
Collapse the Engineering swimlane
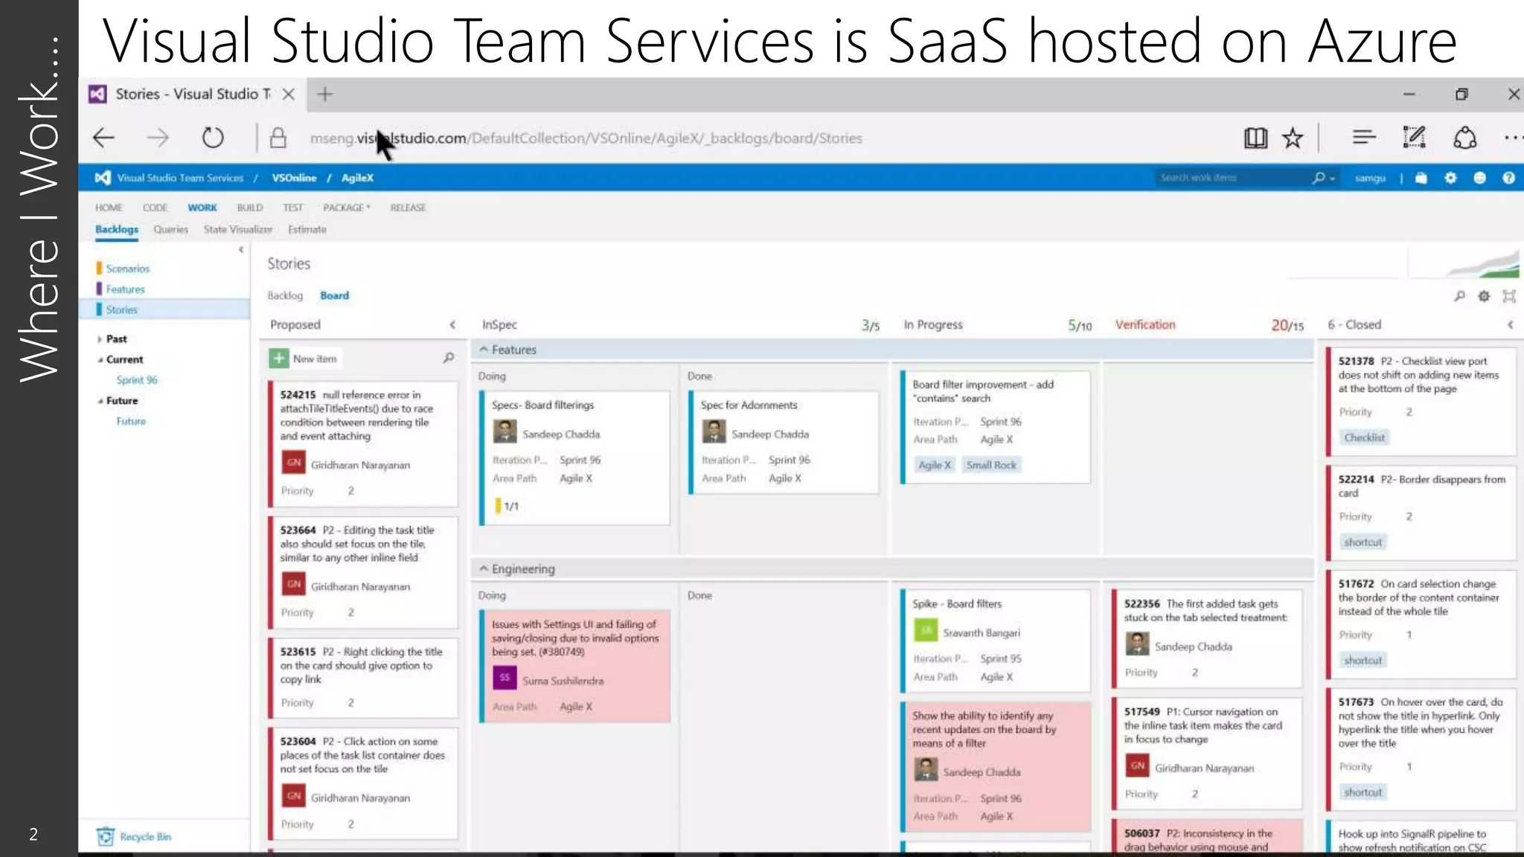coord(484,568)
